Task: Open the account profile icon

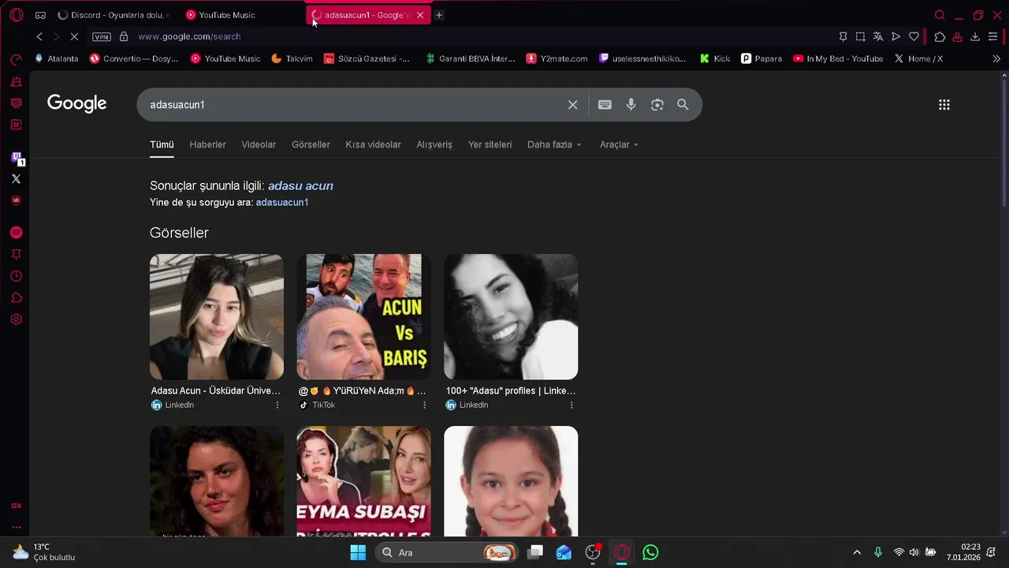Action: (x=957, y=36)
